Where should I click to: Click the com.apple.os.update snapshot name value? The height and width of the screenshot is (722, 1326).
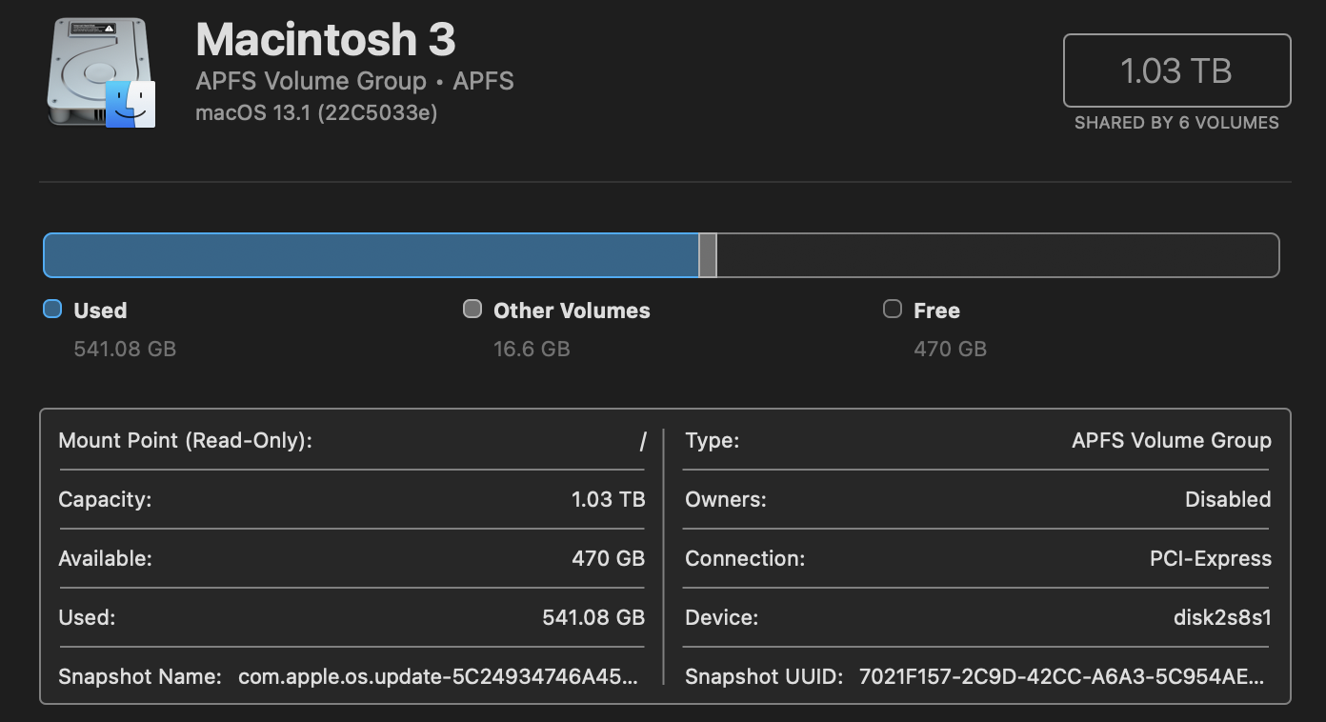coord(438,677)
